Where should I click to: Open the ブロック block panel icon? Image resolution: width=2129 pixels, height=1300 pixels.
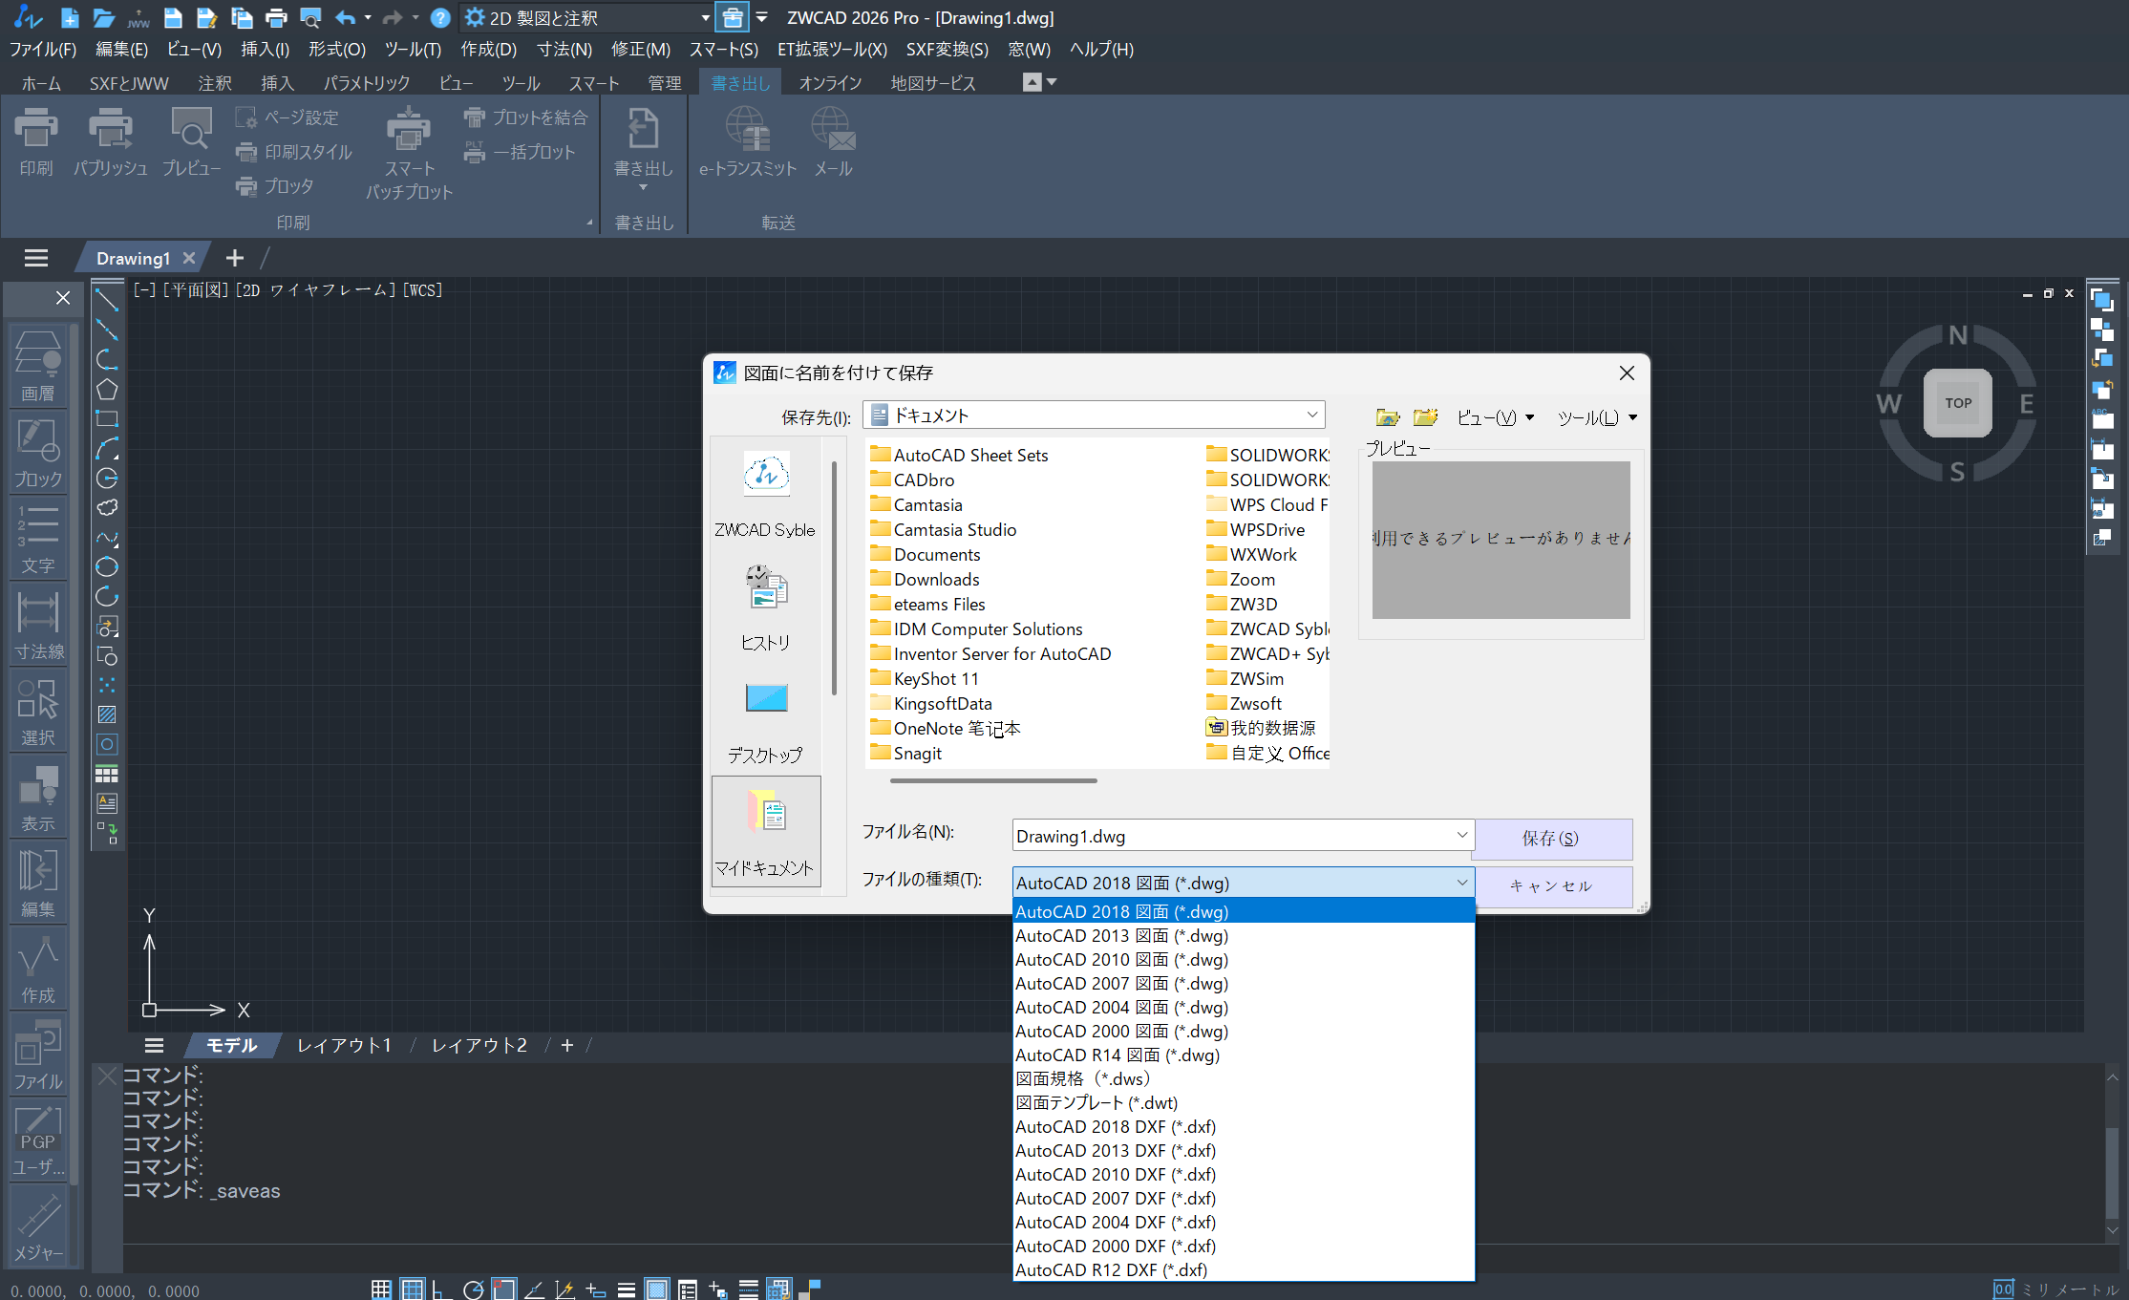coord(38,454)
